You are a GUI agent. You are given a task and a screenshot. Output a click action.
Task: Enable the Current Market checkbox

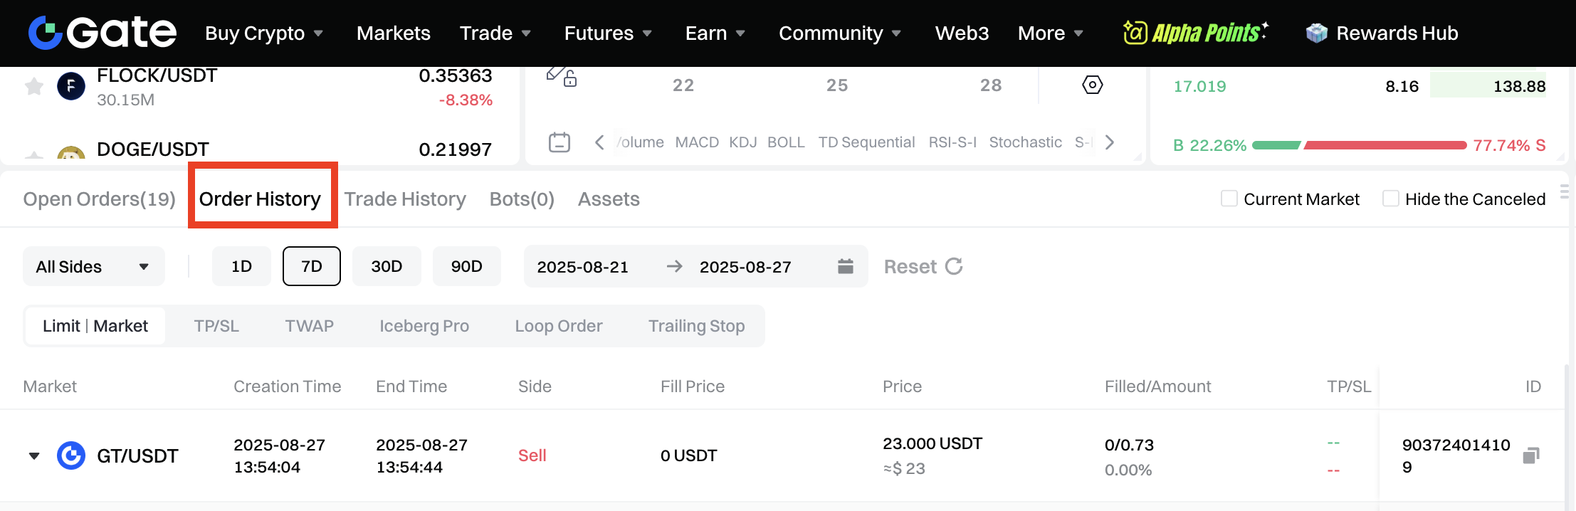(1229, 199)
